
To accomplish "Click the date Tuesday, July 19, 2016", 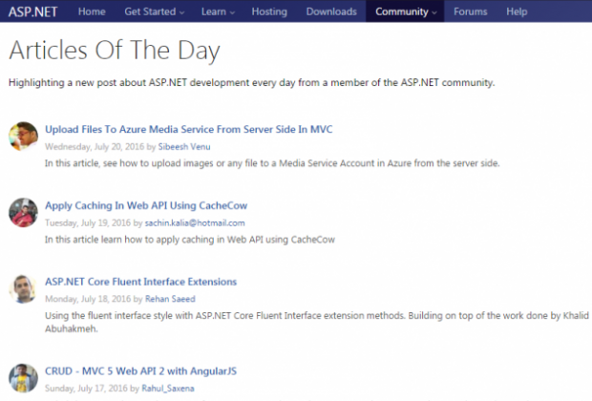I will 88,223.
